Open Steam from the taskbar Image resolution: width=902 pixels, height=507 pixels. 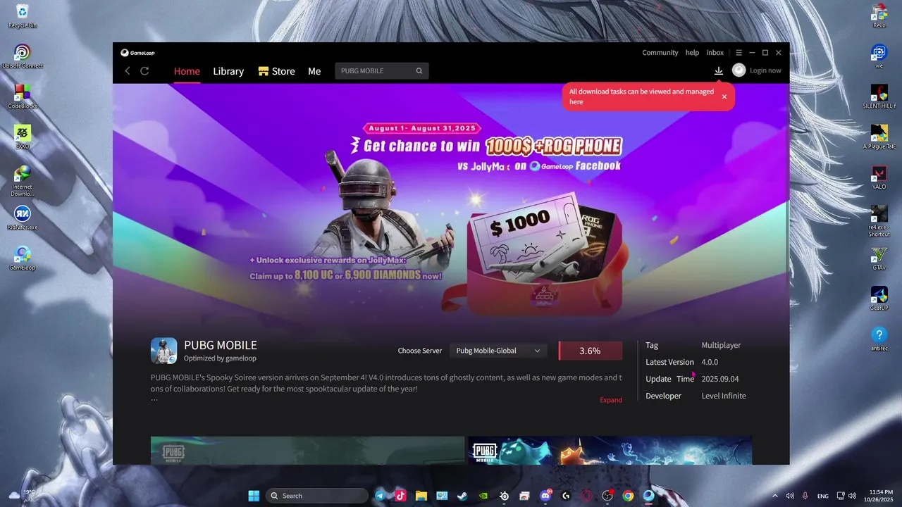462,496
